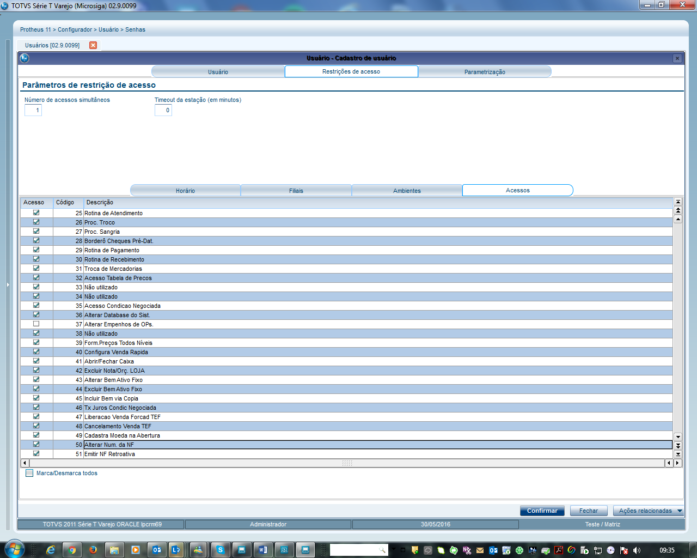This screenshot has width=697, height=558.
Task: Open Windows Explorer from the taskbar
Action: (x=114, y=550)
